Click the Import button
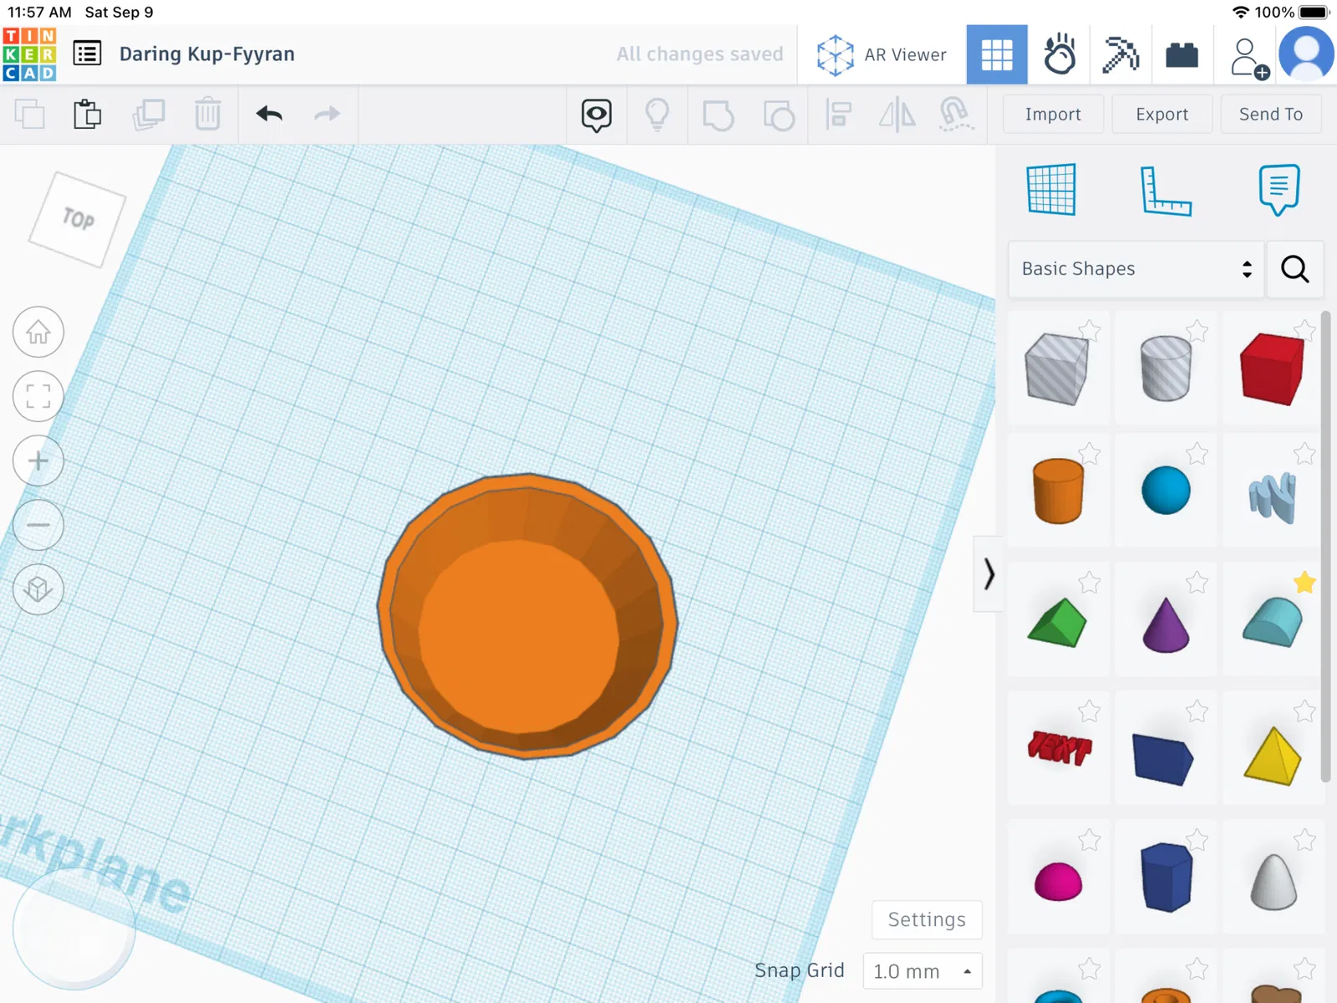Image resolution: width=1337 pixels, height=1003 pixels. (1053, 115)
